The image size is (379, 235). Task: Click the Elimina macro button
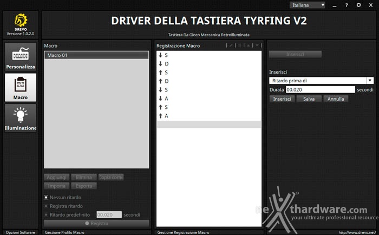pos(83,177)
